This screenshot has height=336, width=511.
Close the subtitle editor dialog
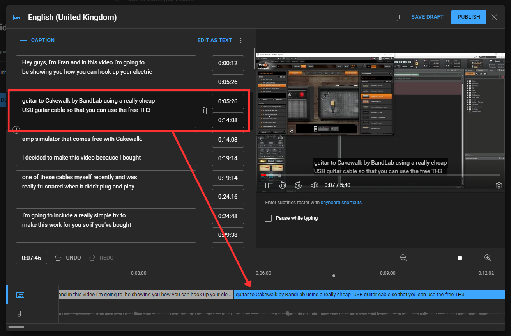coord(494,17)
